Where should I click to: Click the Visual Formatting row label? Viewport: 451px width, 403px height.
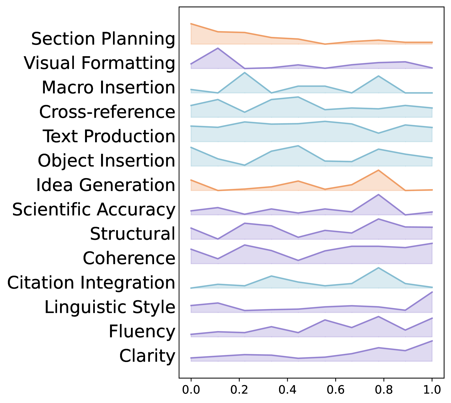[99, 63]
